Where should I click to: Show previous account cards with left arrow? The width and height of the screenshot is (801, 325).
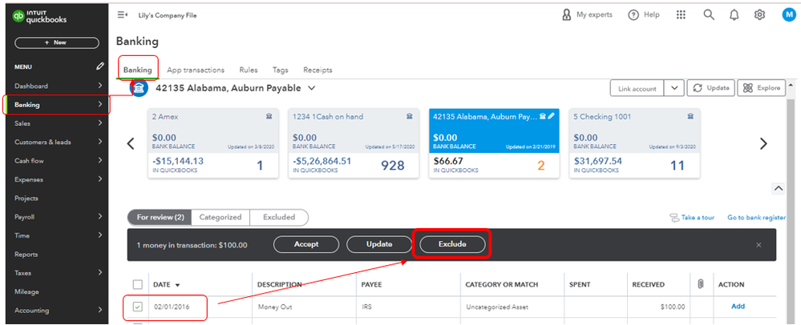tap(131, 144)
